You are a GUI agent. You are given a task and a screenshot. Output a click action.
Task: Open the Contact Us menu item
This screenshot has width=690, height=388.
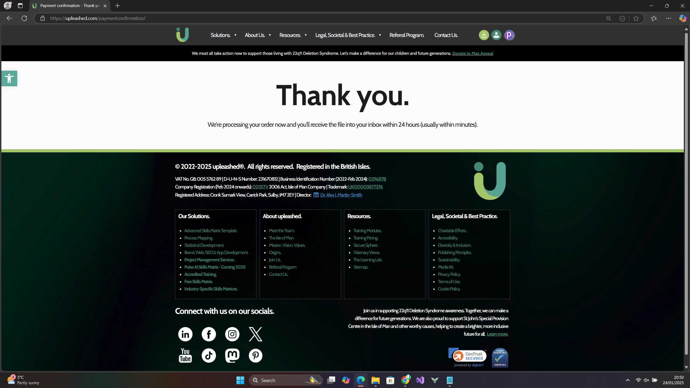446,35
